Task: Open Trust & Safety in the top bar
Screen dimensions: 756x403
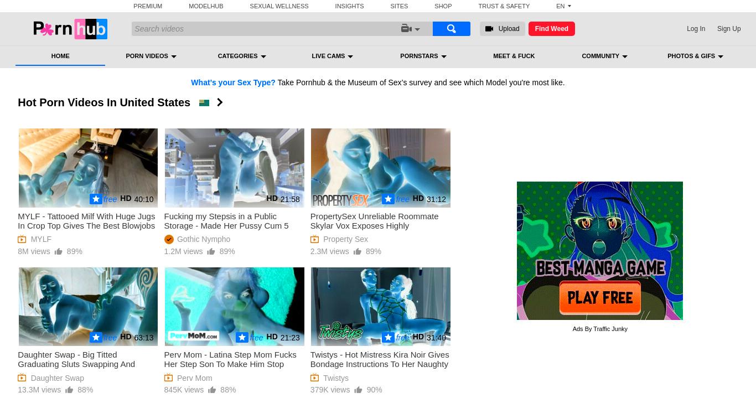Action: (504, 6)
